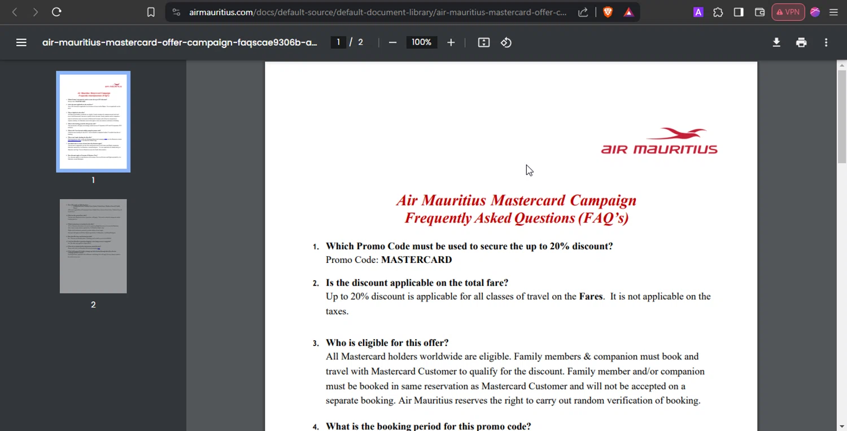
Task: Click the 'Air Mauritius Mastercard Campaign' heading
Action: [x=516, y=200]
